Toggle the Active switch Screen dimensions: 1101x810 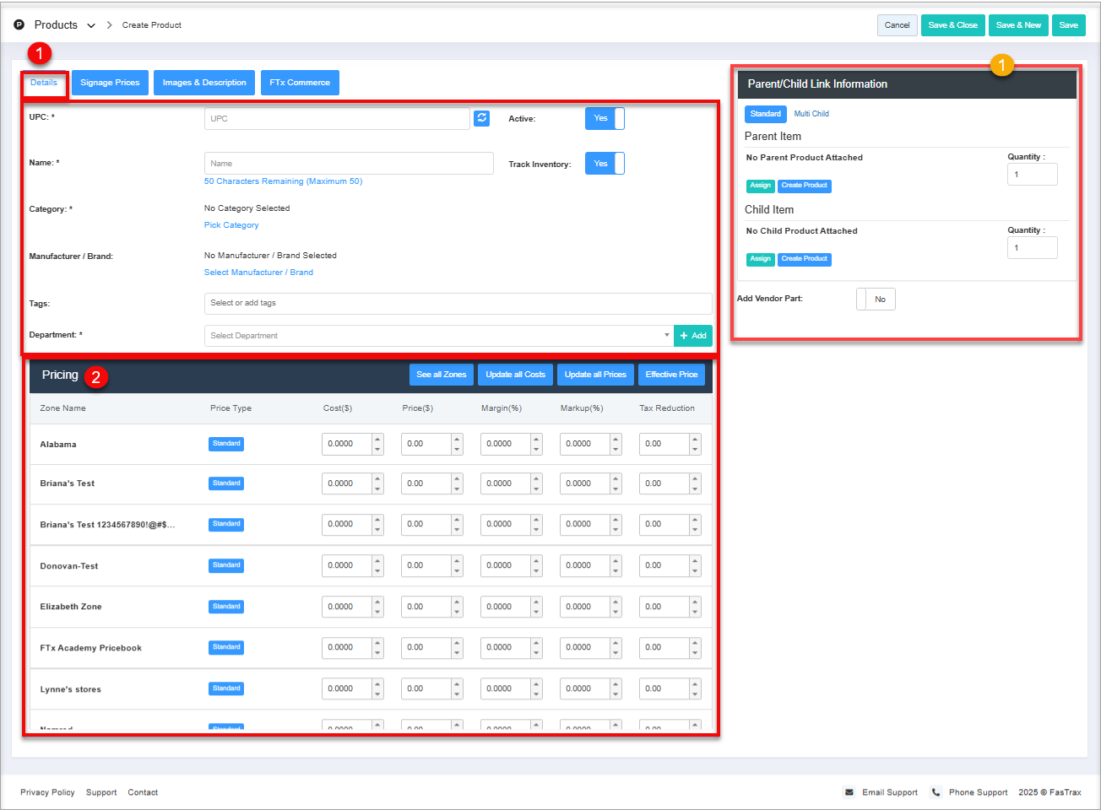coord(605,118)
